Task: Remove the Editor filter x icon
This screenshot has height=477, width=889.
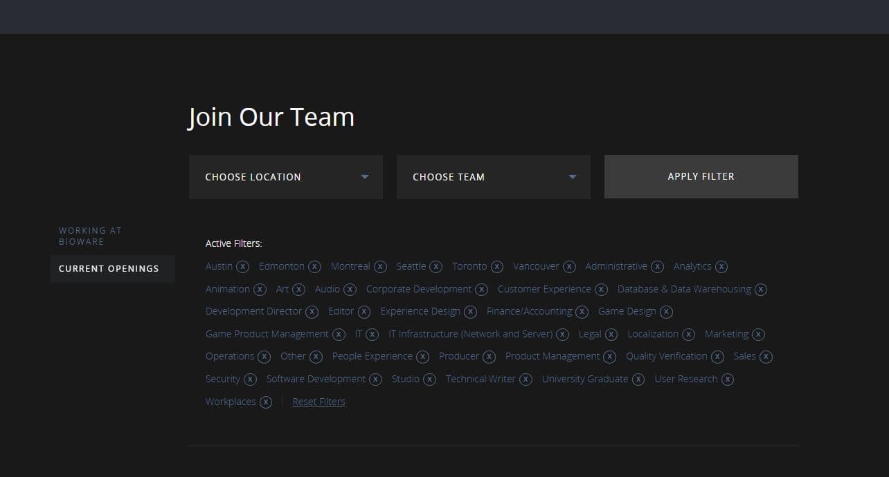Action: [364, 312]
